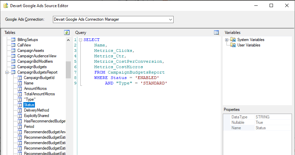Click the CampaignBudgetId column icon

click(x=20, y=78)
